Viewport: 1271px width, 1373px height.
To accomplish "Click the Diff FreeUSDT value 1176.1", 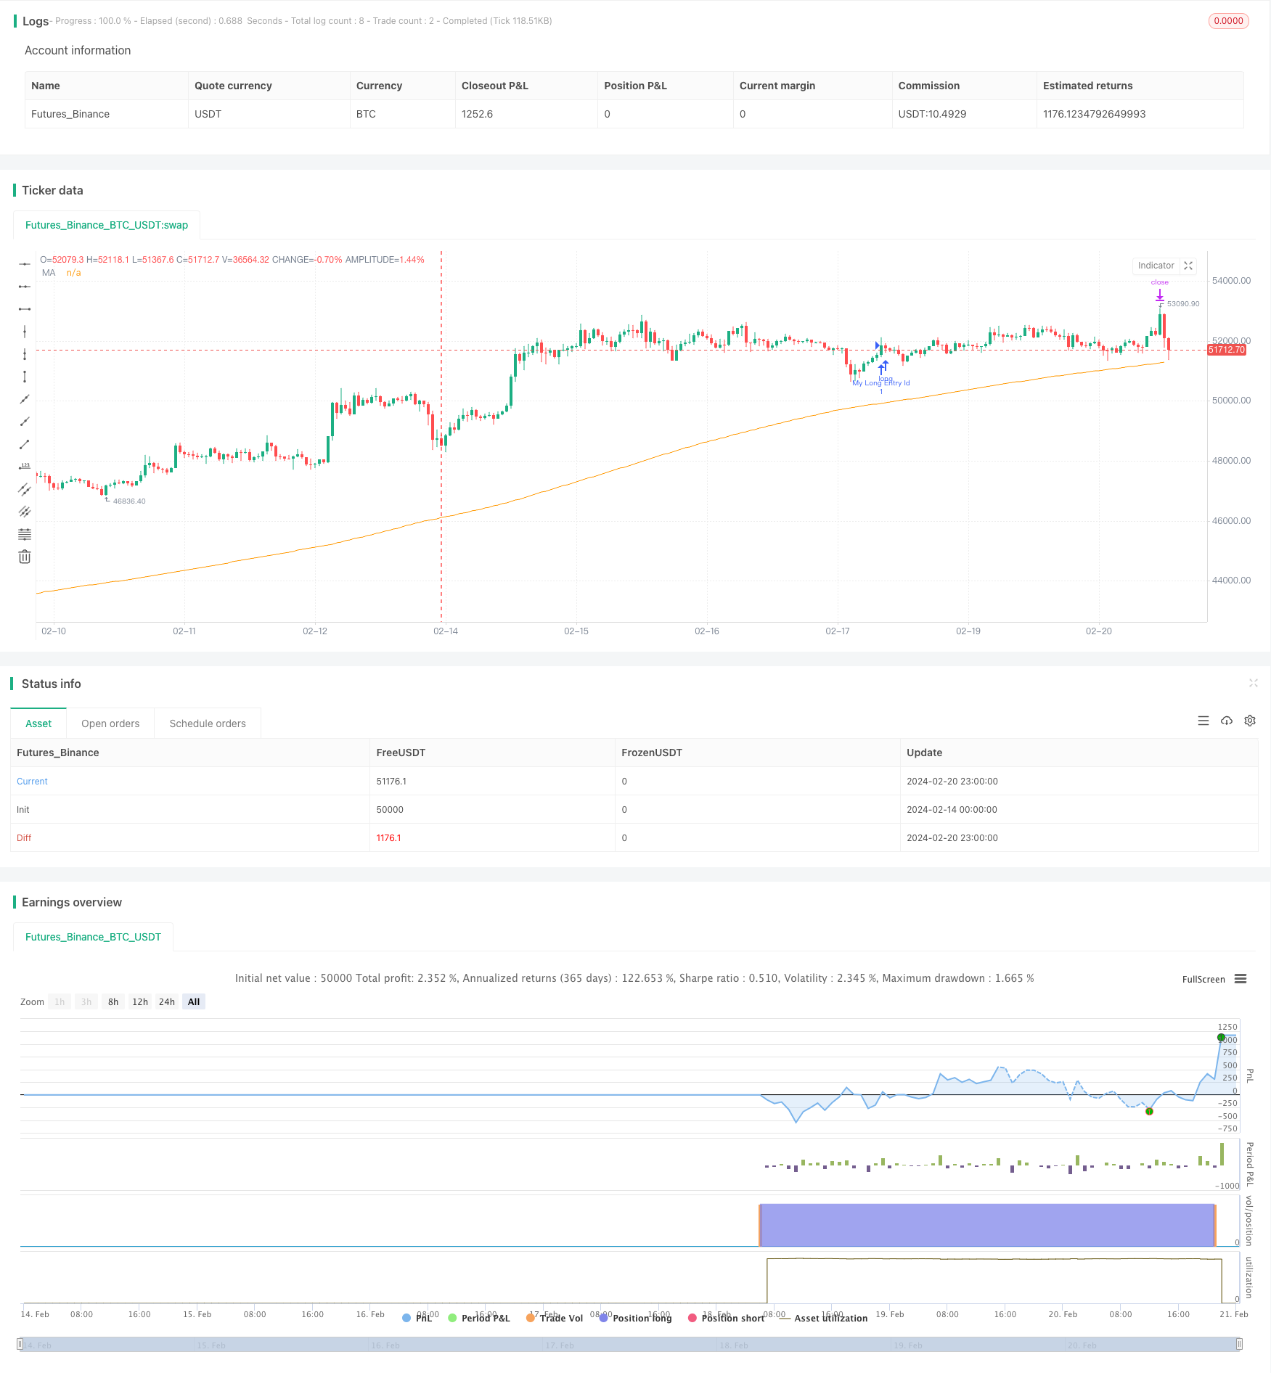I will [x=388, y=838].
